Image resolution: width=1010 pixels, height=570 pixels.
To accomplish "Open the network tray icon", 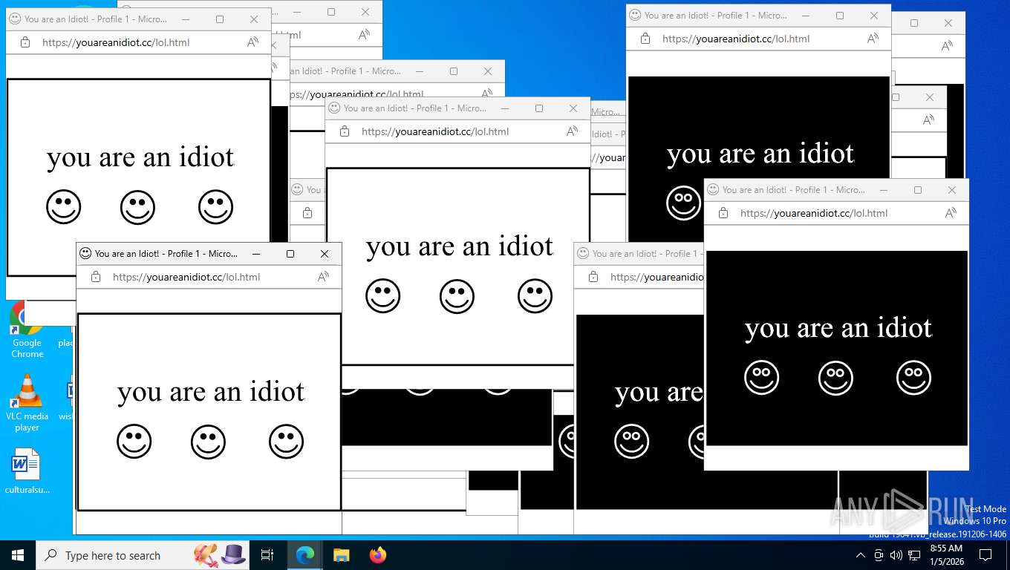I will click(x=914, y=555).
